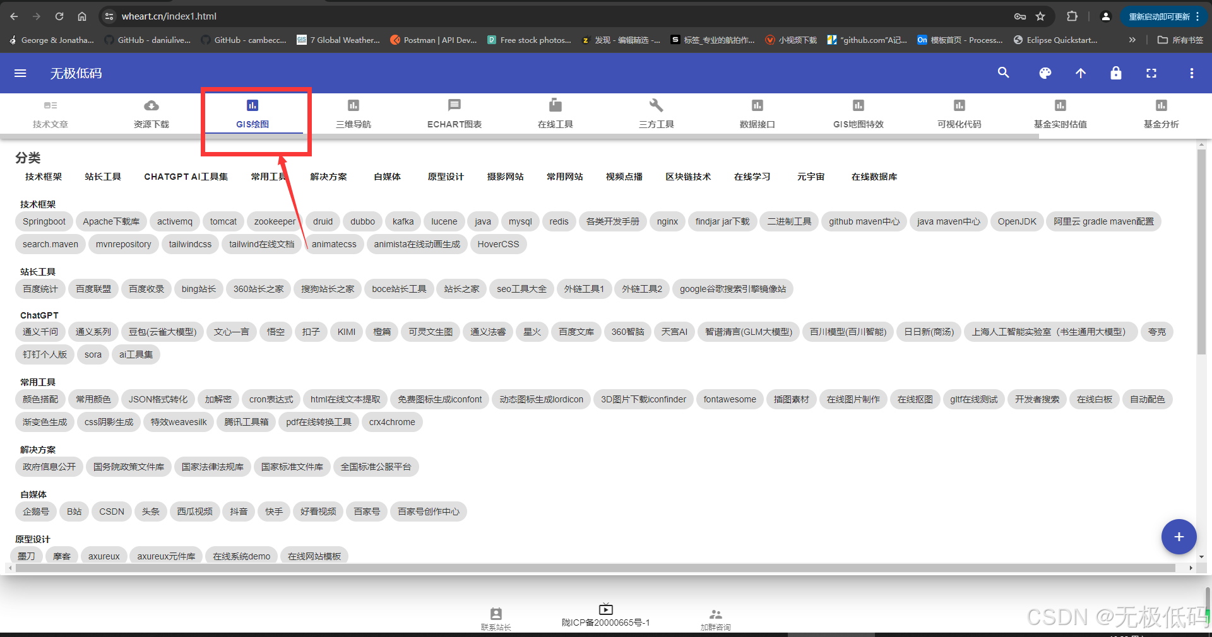Open the fontawesome chip
The image size is (1212, 637).
click(730, 399)
